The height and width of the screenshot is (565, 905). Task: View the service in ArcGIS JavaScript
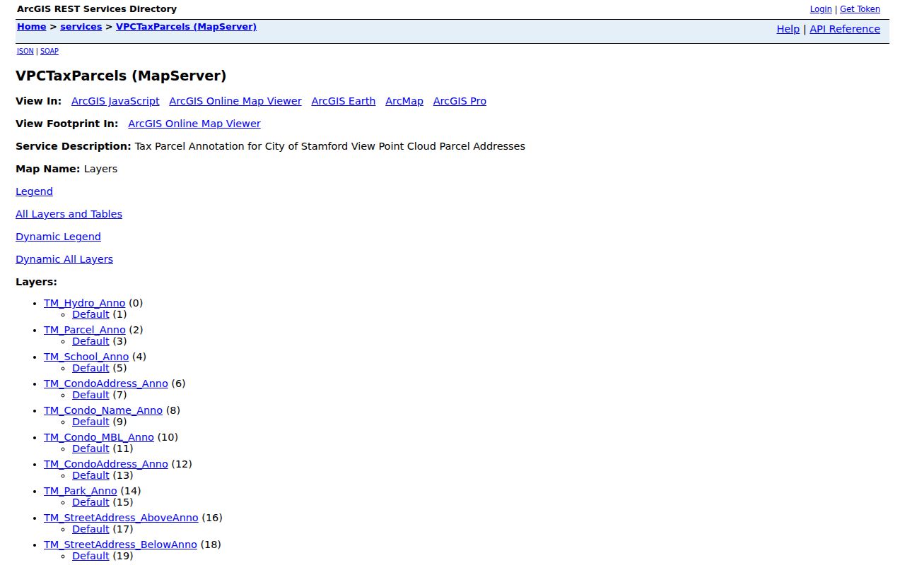tap(115, 101)
